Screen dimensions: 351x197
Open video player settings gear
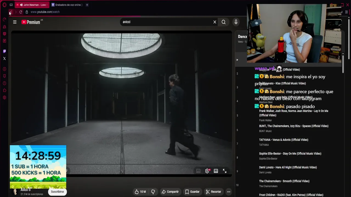pos(207,171)
